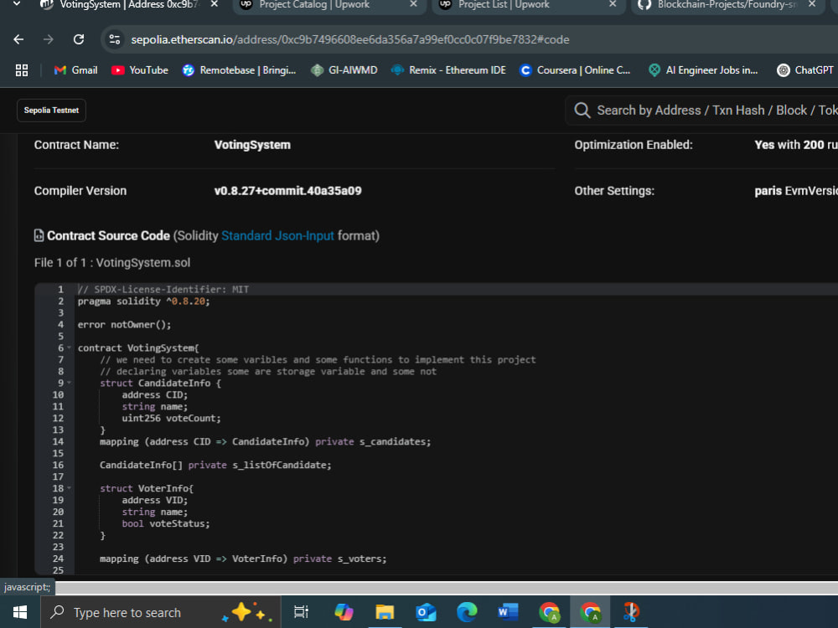Open browser tab list dropdown chevron
The image size is (838, 628).
17,4
